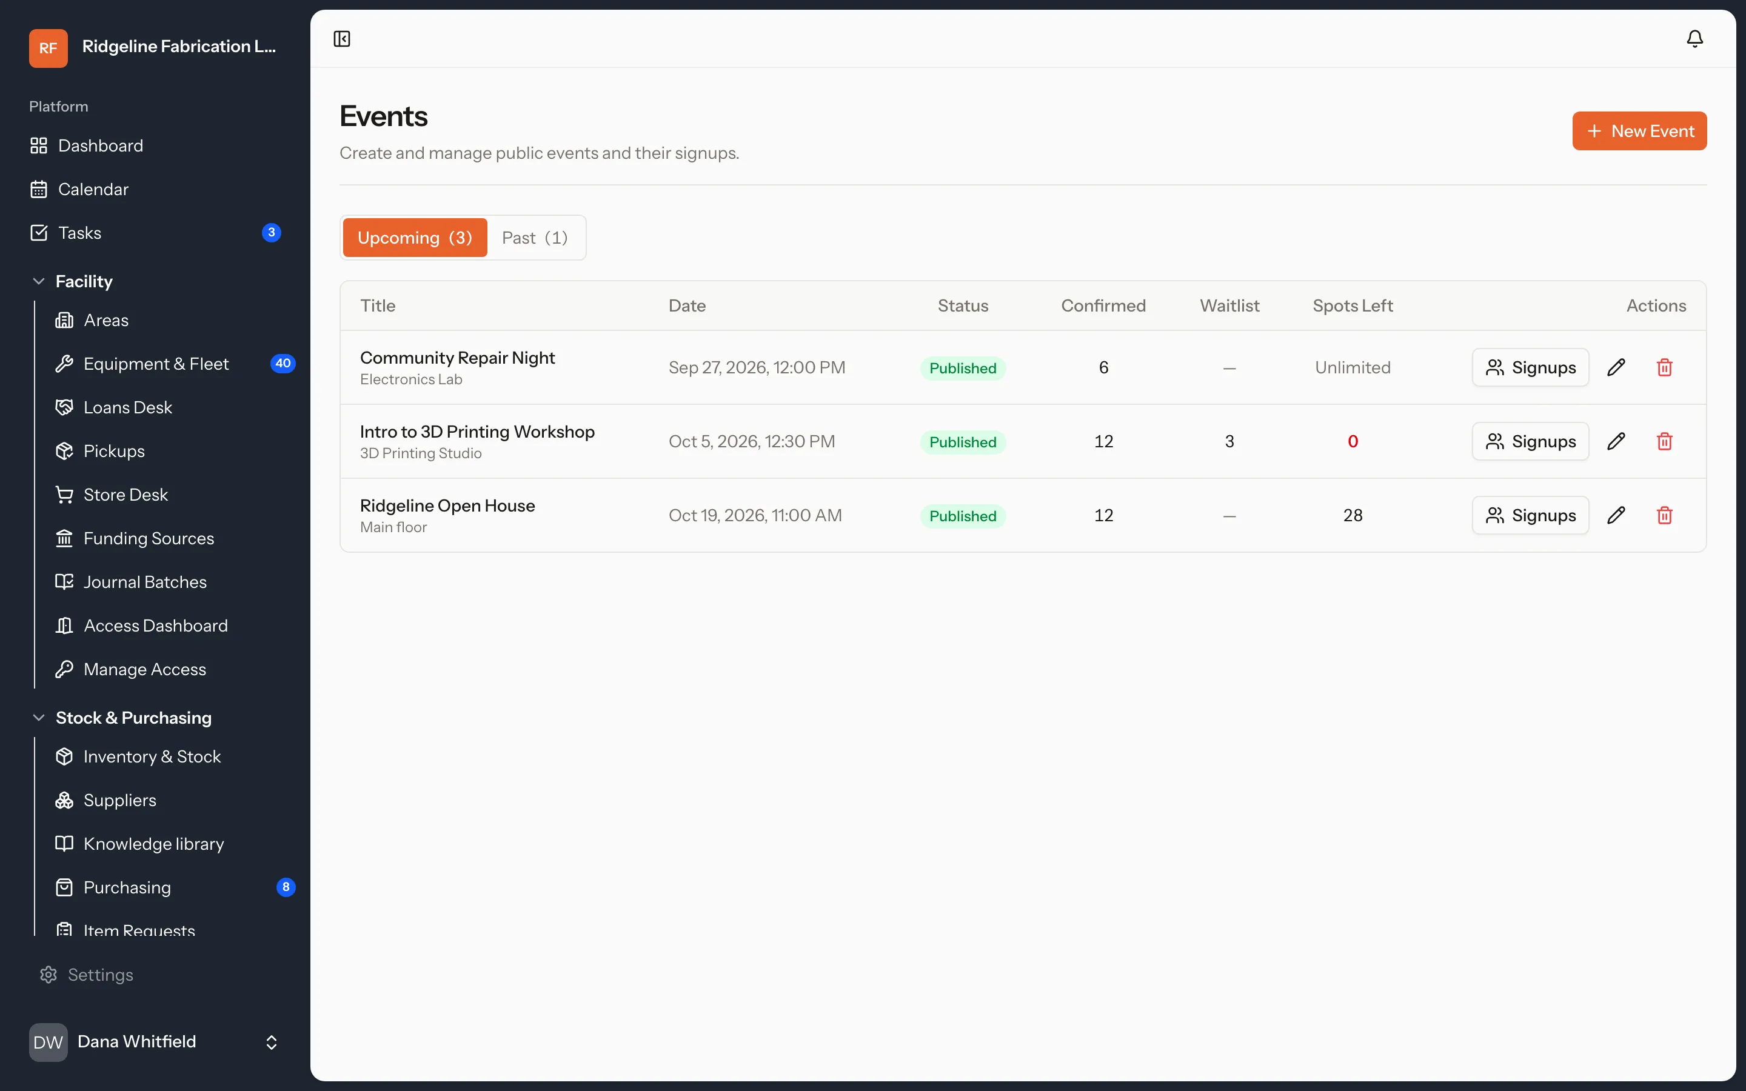1746x1091 pixels.
Task: Click the Oct 19, 2026, 11:00 AM date
Action: 755,515
